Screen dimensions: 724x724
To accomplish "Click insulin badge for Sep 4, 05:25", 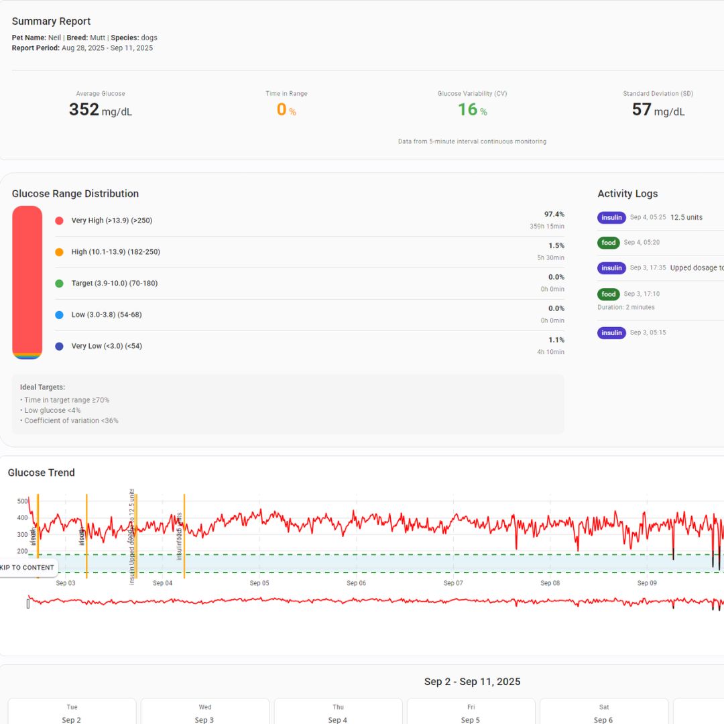I will [x=611, y=218].
